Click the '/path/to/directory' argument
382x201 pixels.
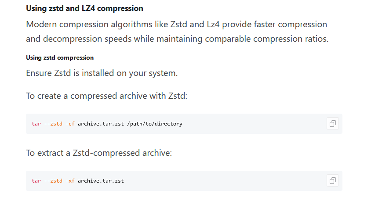click(x=155, y=124)
